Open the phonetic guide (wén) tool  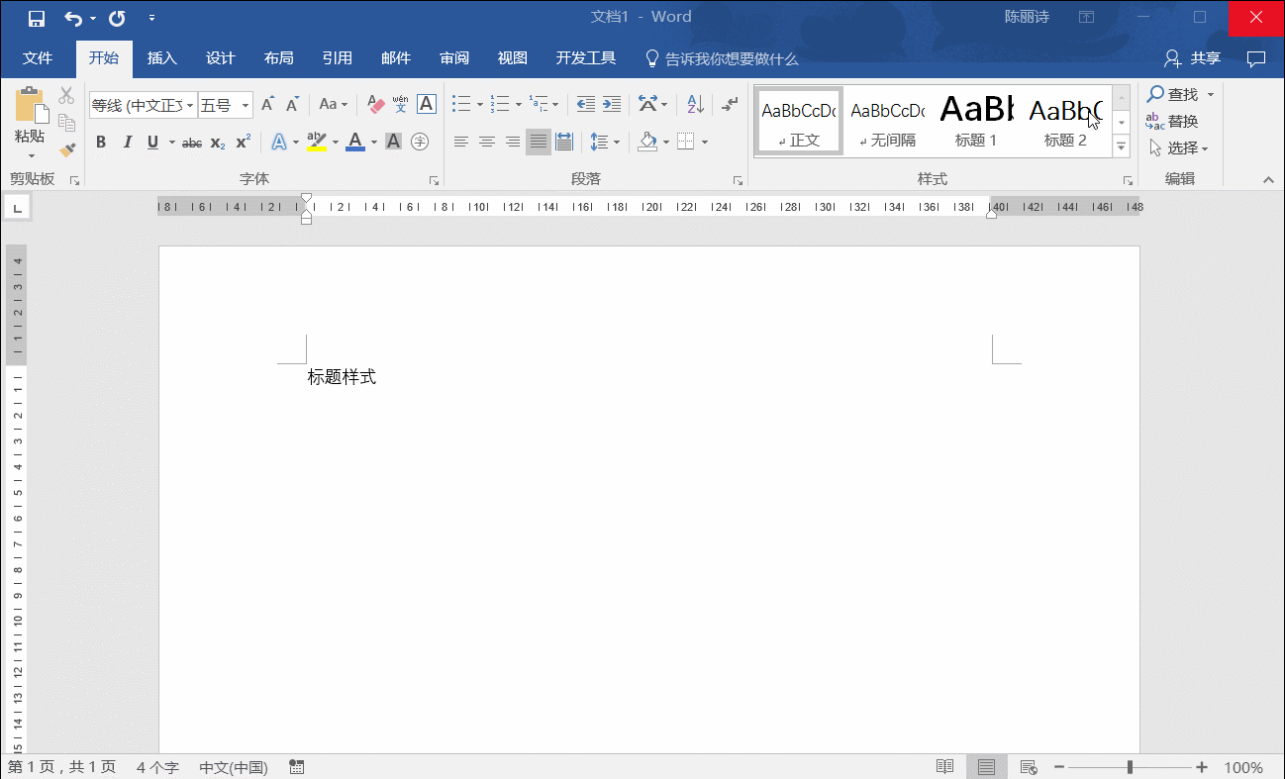[x=400, y=104]
